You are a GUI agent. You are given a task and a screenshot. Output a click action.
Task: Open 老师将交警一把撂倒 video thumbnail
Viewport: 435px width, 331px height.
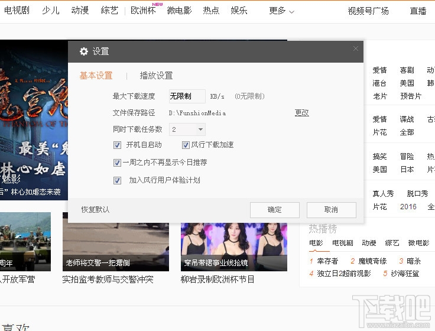[x=116, y=247]
